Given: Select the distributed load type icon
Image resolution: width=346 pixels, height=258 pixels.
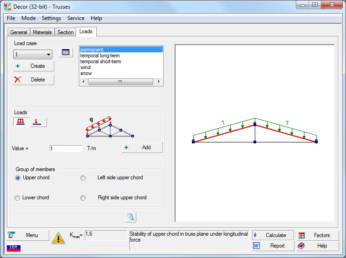Looking at the screenshot, I should click(x=21, y=122).
